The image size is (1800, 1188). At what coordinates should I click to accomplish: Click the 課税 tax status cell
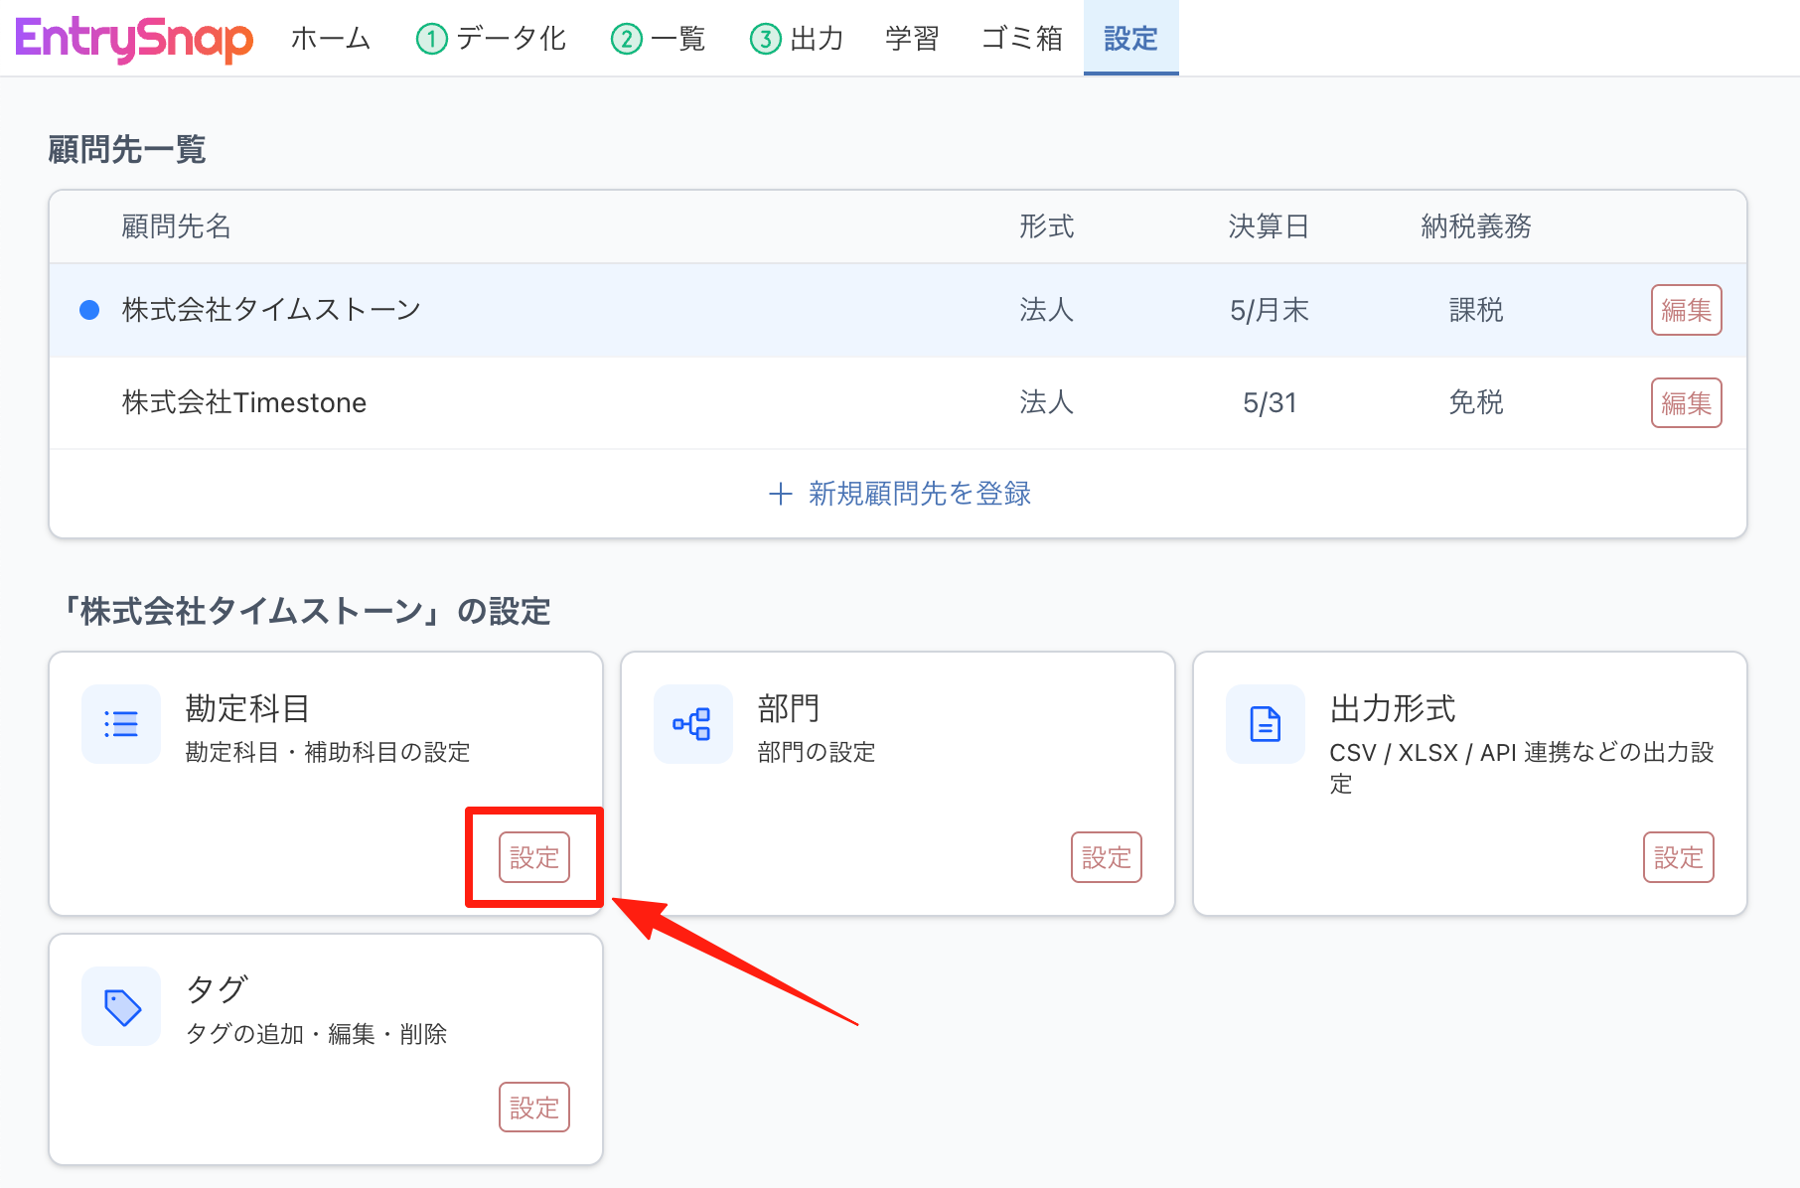pos(1476,310)
